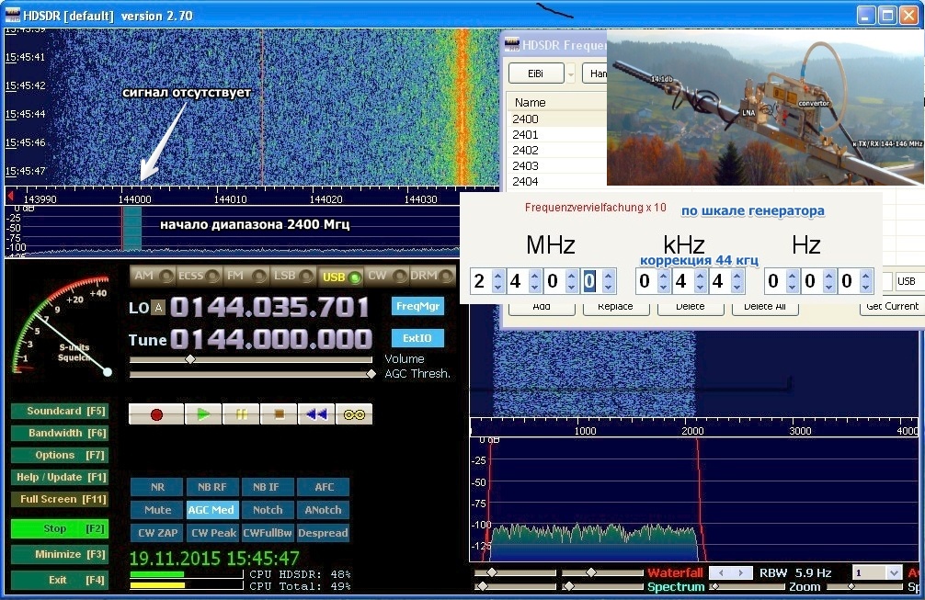Open the ExtIO dialog
Image resolution: width=925 pixels, height=600 pixels.
417,338
